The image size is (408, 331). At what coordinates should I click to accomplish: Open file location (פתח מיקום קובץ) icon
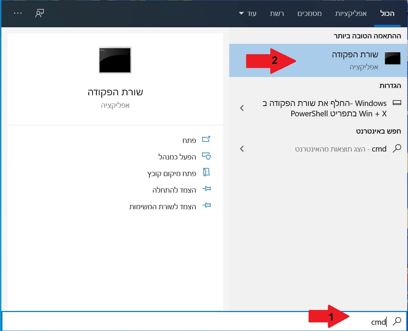(206, 173)
